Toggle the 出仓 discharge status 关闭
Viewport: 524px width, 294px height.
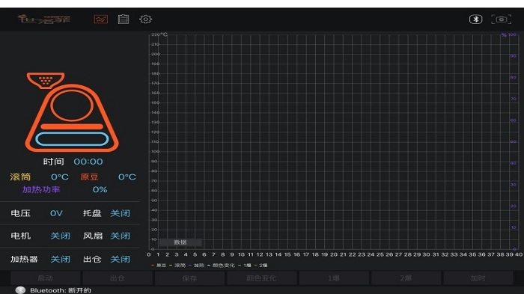120,259
